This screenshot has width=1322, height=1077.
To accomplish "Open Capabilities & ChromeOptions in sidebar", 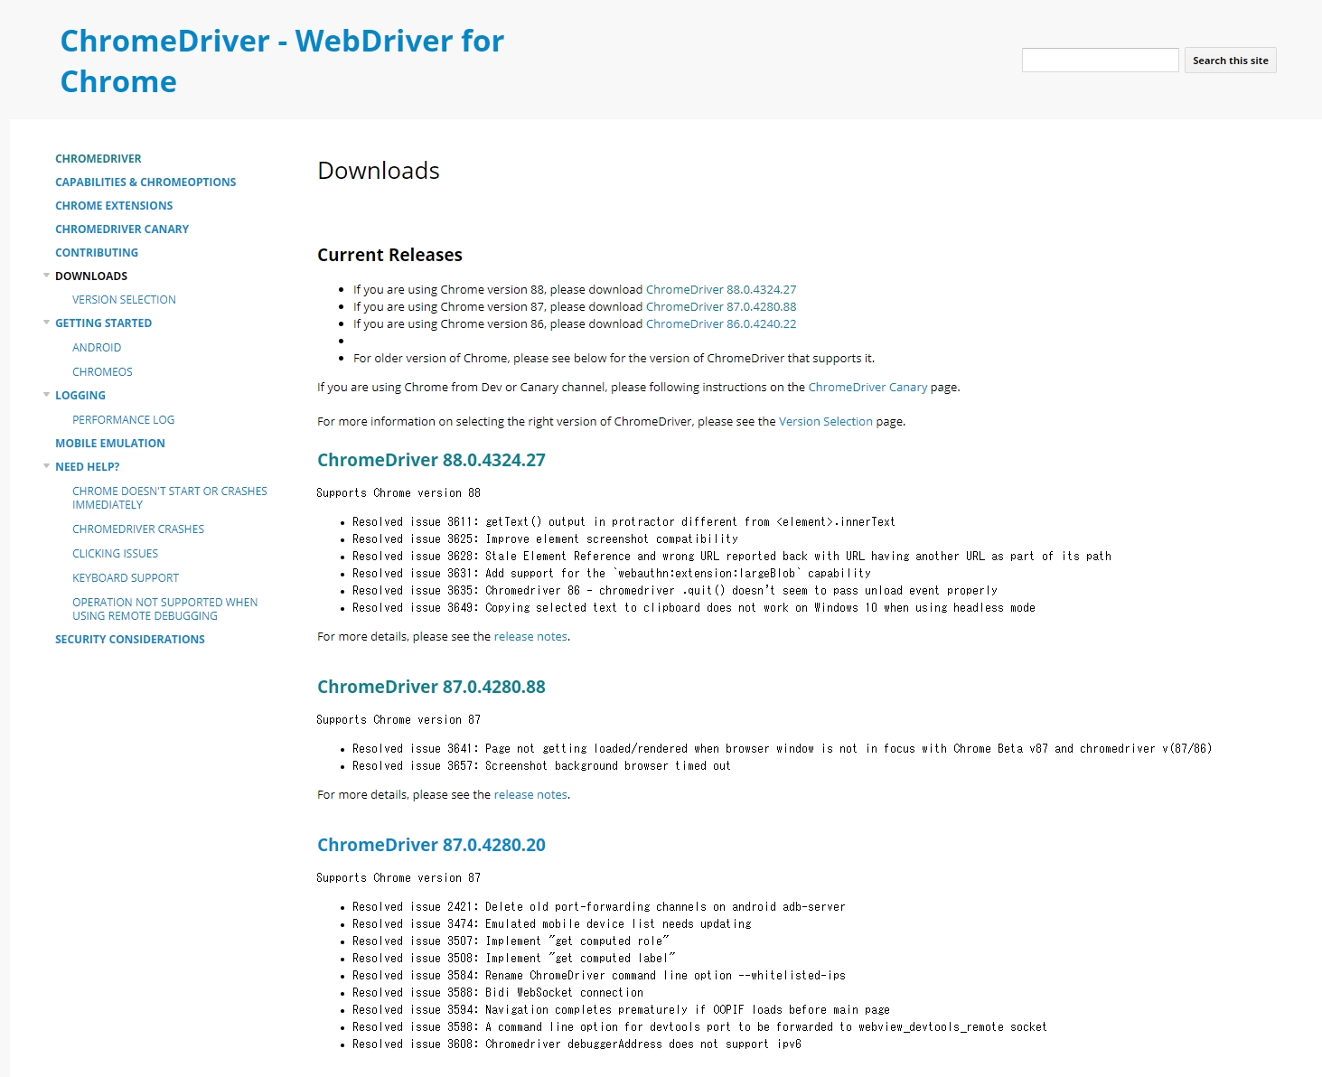I will [145, 182].
